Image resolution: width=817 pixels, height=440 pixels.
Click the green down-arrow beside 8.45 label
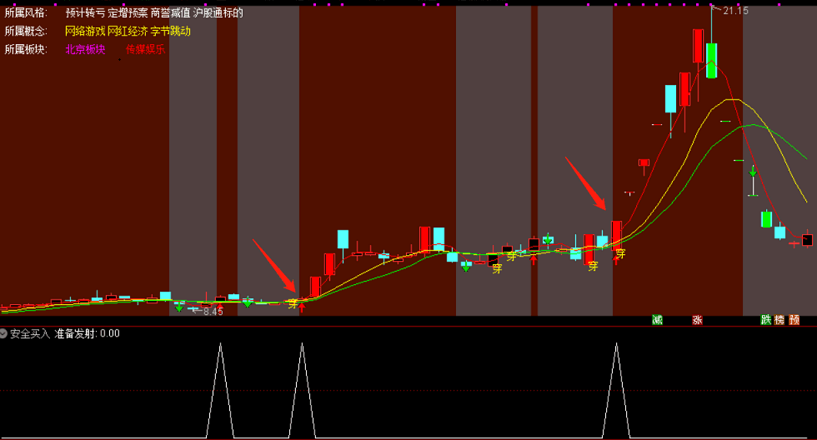point(179,307)
